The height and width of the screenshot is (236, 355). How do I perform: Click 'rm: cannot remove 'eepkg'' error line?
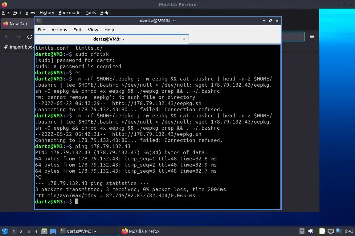pos(115,97)
